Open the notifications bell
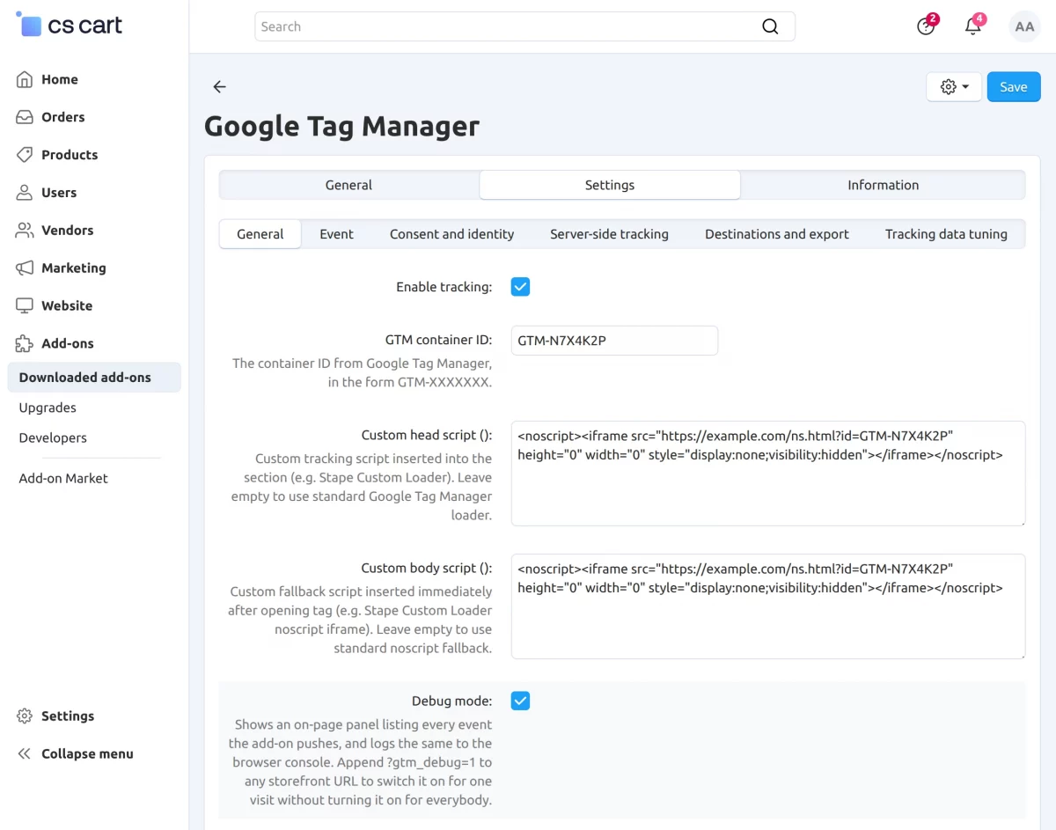 973,26
